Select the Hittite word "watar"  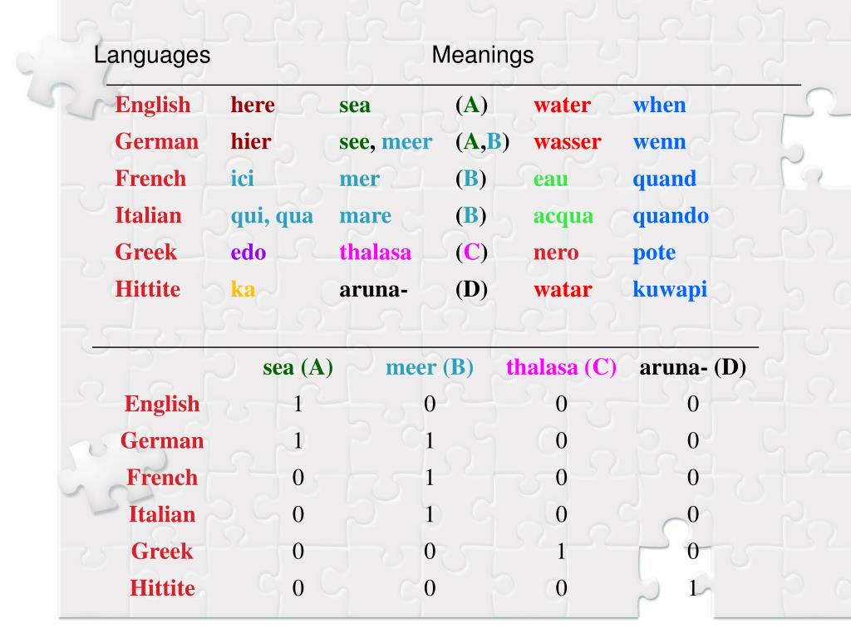click(x=563, y=290)
